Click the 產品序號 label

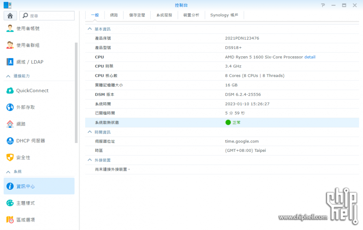(103, 38)
